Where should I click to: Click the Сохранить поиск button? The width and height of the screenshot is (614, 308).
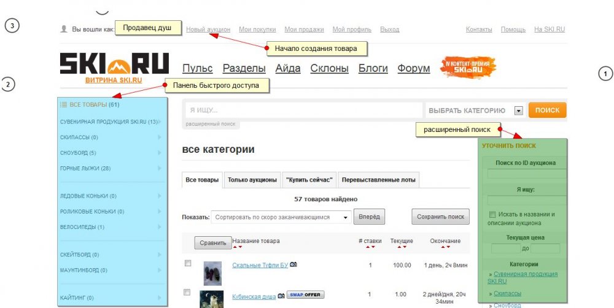tap(440, 217)
